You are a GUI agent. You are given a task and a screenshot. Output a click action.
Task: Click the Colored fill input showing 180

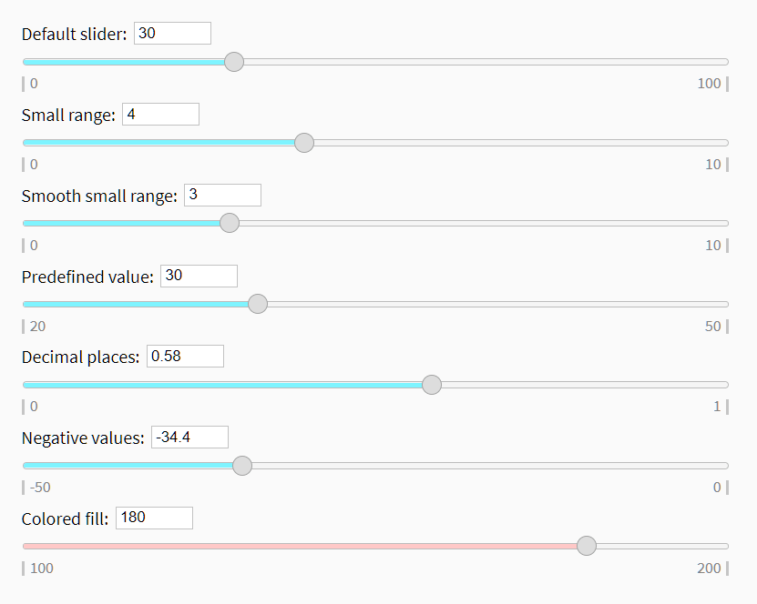pos(153,518)
